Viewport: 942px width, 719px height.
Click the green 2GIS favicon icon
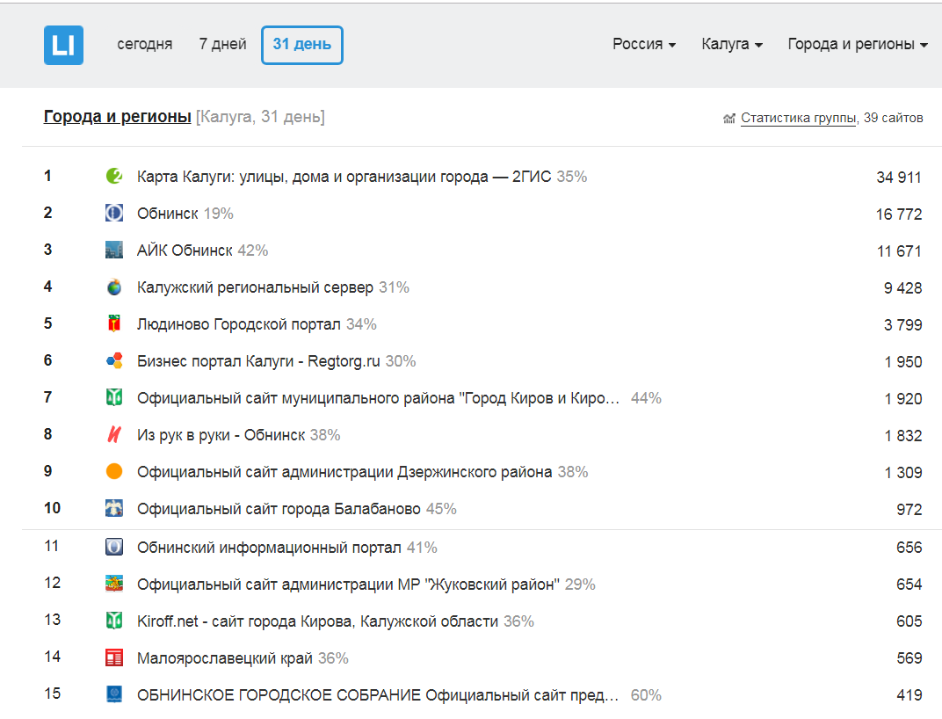pos(114,177)
